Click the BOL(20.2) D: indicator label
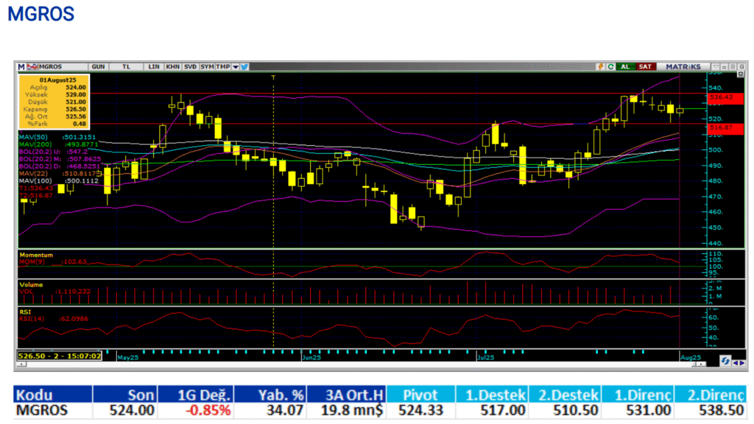The height and width of the screenshot is (424, 754). pyautogui.click(x=59, y=166)
